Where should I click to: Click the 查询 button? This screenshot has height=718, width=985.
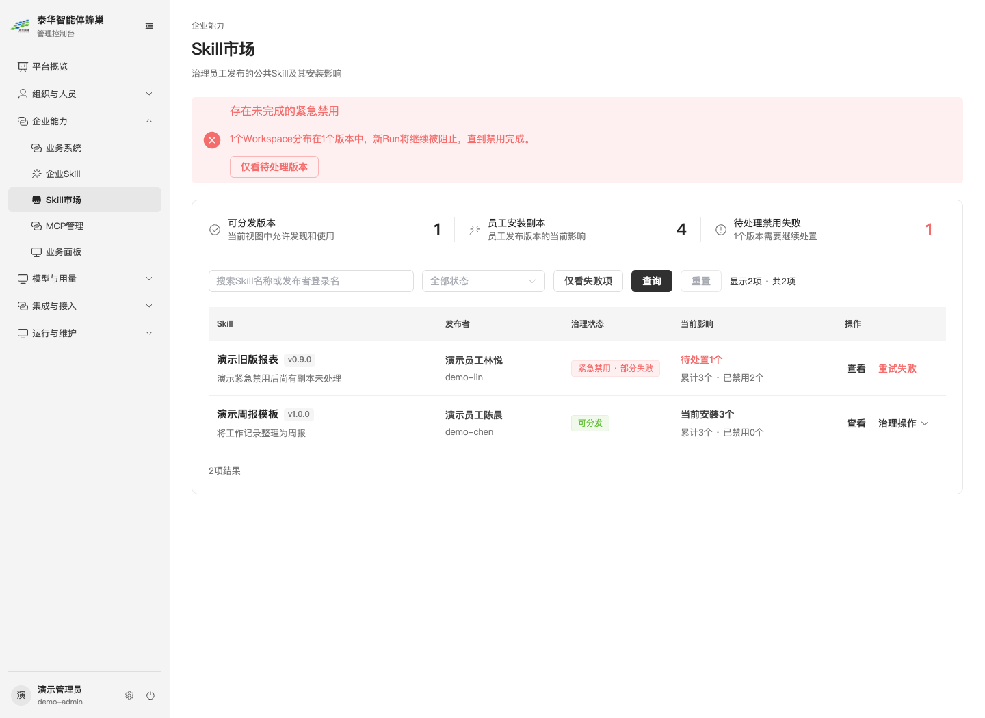pos(652,281)
